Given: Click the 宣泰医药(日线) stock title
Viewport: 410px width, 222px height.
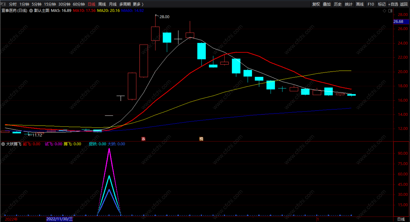Looking at the screenshot, I should click(14, 11).
